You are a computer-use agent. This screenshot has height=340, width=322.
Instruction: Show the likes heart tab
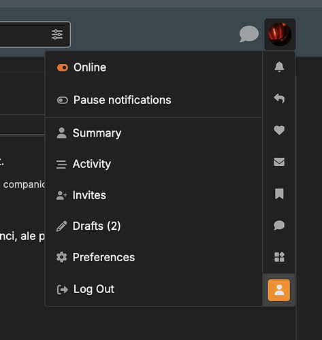(x=279, y=131)
